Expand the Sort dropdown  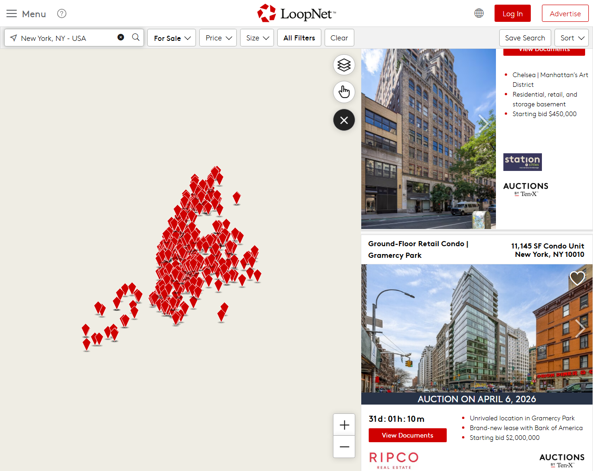coord(572,38)
